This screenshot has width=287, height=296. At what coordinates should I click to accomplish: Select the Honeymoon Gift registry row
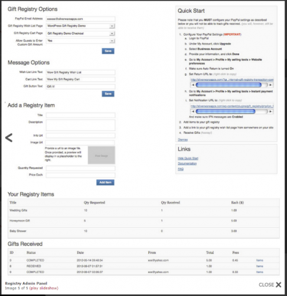pyautogui.click(x=143, y=223)
